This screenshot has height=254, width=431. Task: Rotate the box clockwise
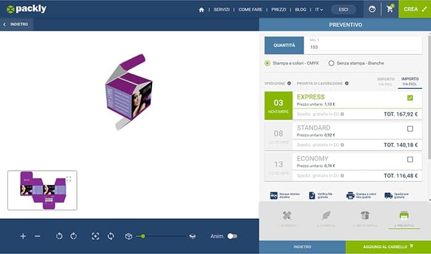[x=74, y=236]
